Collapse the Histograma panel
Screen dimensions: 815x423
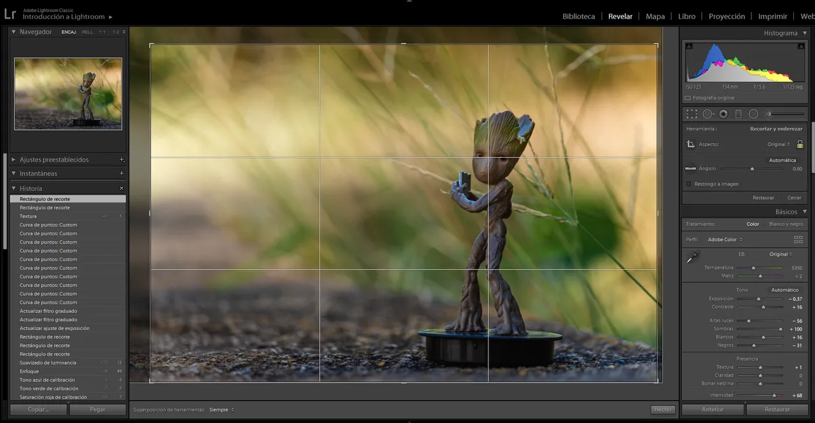tap(805, 32)
